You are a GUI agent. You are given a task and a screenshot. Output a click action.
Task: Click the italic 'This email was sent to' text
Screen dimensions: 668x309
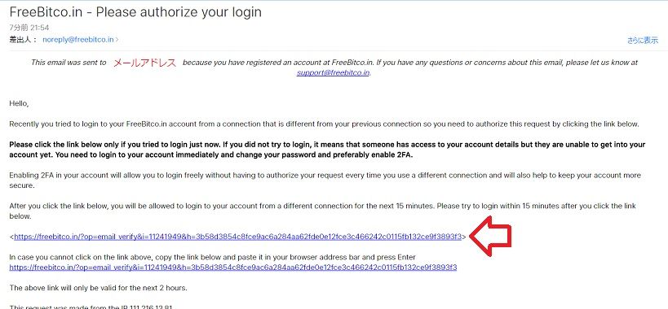coord(69,63)
